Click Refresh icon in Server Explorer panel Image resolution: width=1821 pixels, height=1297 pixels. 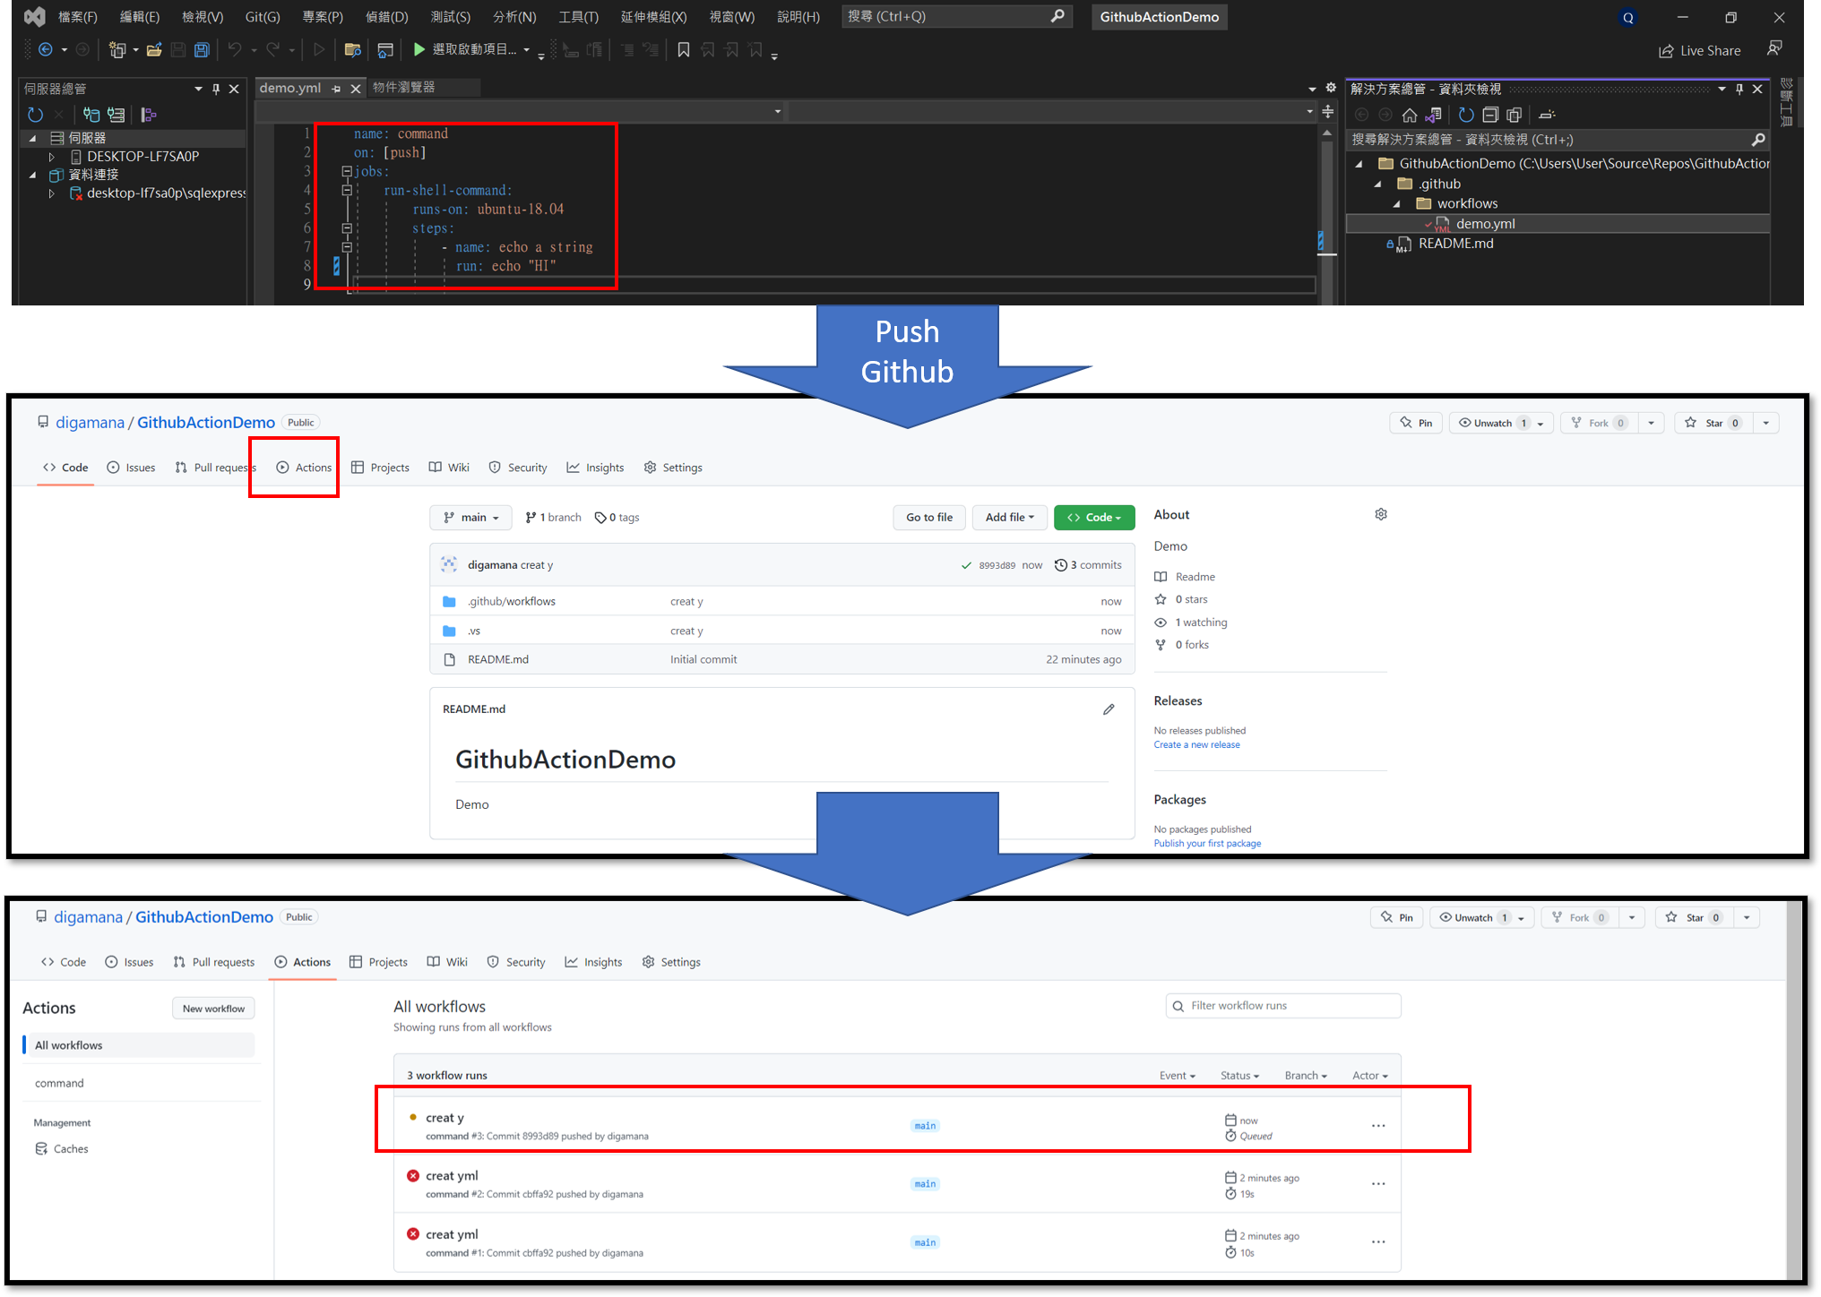(x=35, y=115)
